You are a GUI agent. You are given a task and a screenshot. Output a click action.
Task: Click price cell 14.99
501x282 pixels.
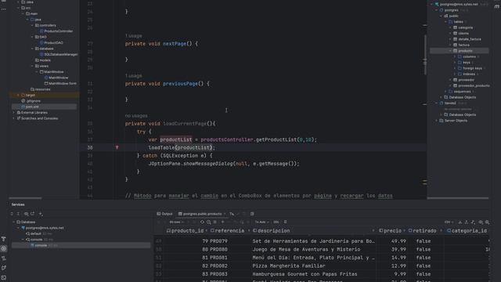398,258
